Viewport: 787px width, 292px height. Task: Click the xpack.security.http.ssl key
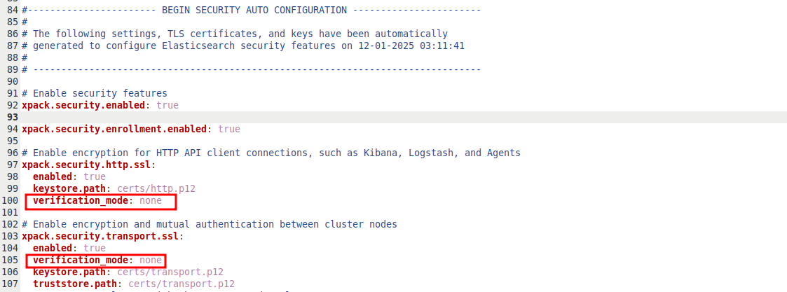click(86, 165)
